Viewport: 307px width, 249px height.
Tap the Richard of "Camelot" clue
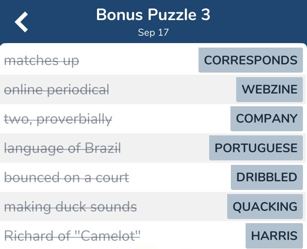pyautogui.click(x=72, y=236)
